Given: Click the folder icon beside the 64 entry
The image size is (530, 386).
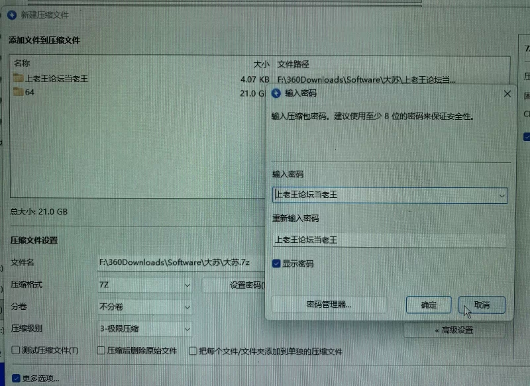Looking at the screenshot, I should point(20,93).
